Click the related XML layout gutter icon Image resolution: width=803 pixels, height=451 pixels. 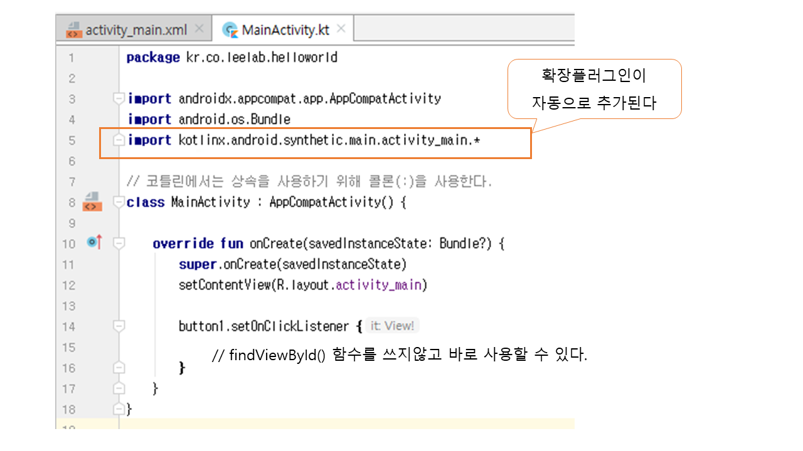(92, 202)
